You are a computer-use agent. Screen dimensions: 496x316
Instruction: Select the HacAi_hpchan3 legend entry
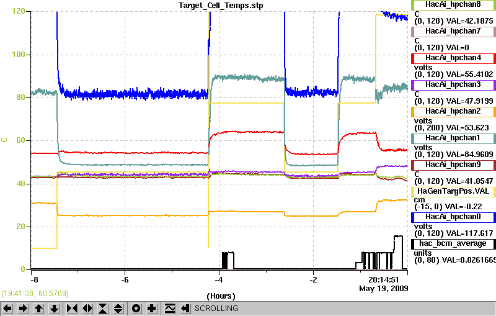453,84
